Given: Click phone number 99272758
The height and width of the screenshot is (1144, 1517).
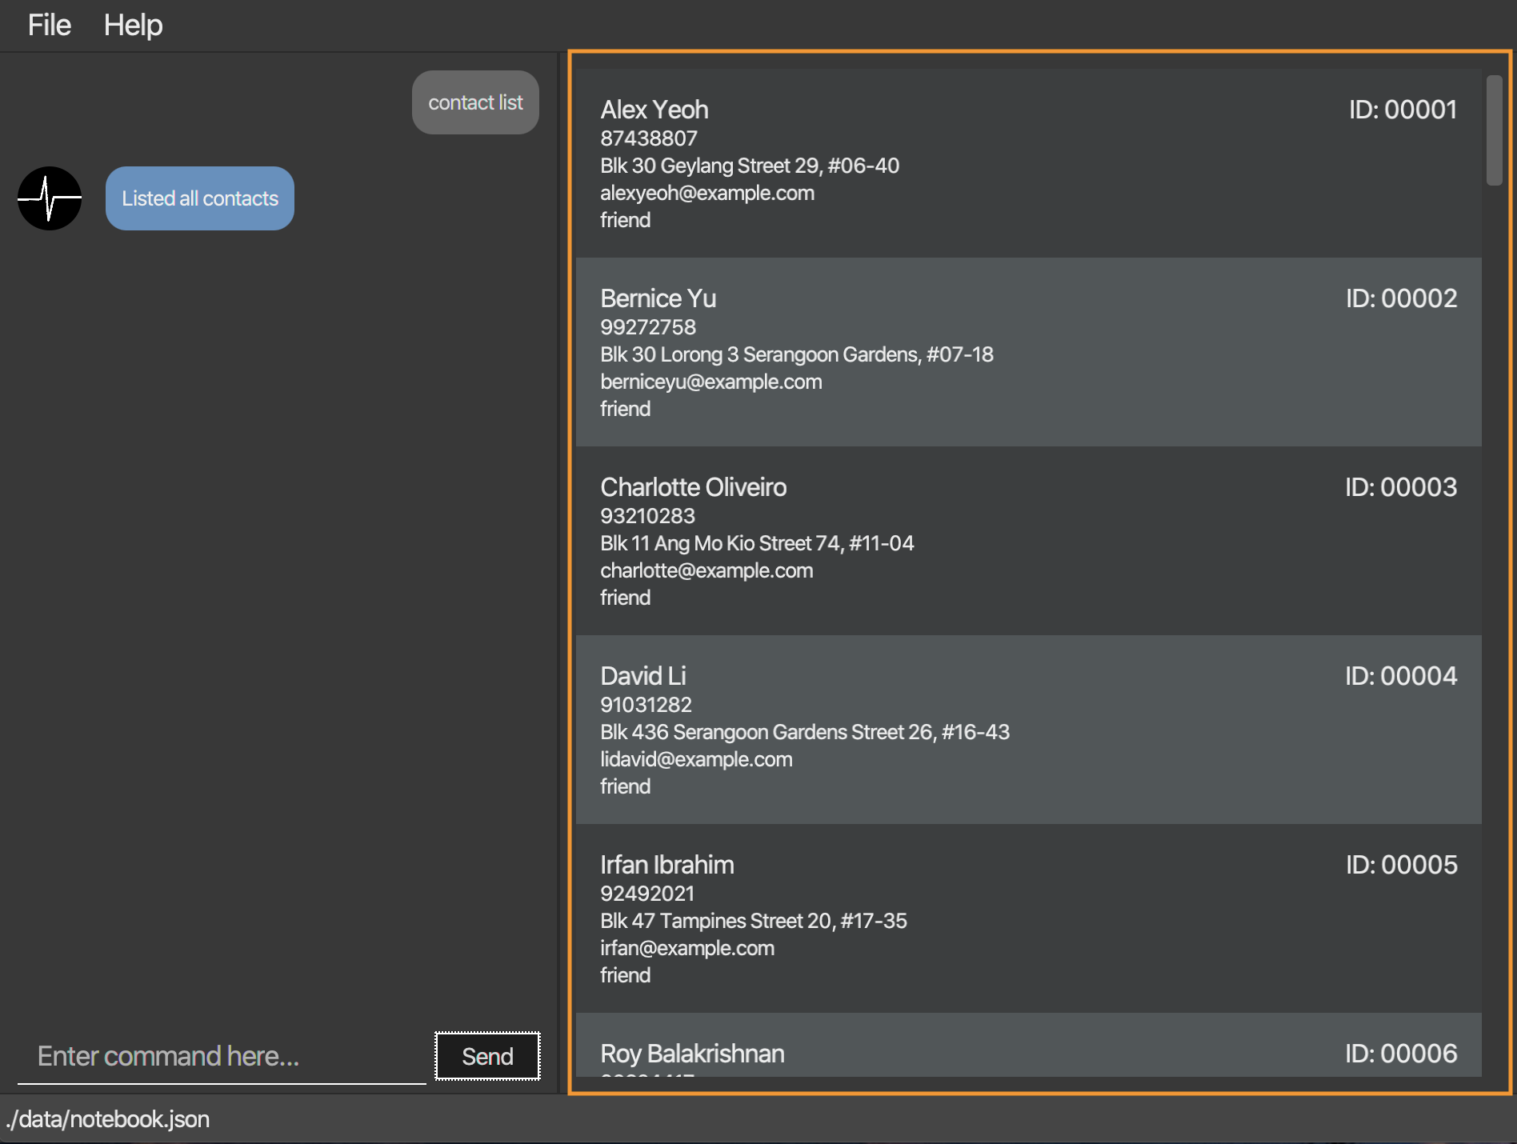Looking at the screenshot, I should click(647, 327).
